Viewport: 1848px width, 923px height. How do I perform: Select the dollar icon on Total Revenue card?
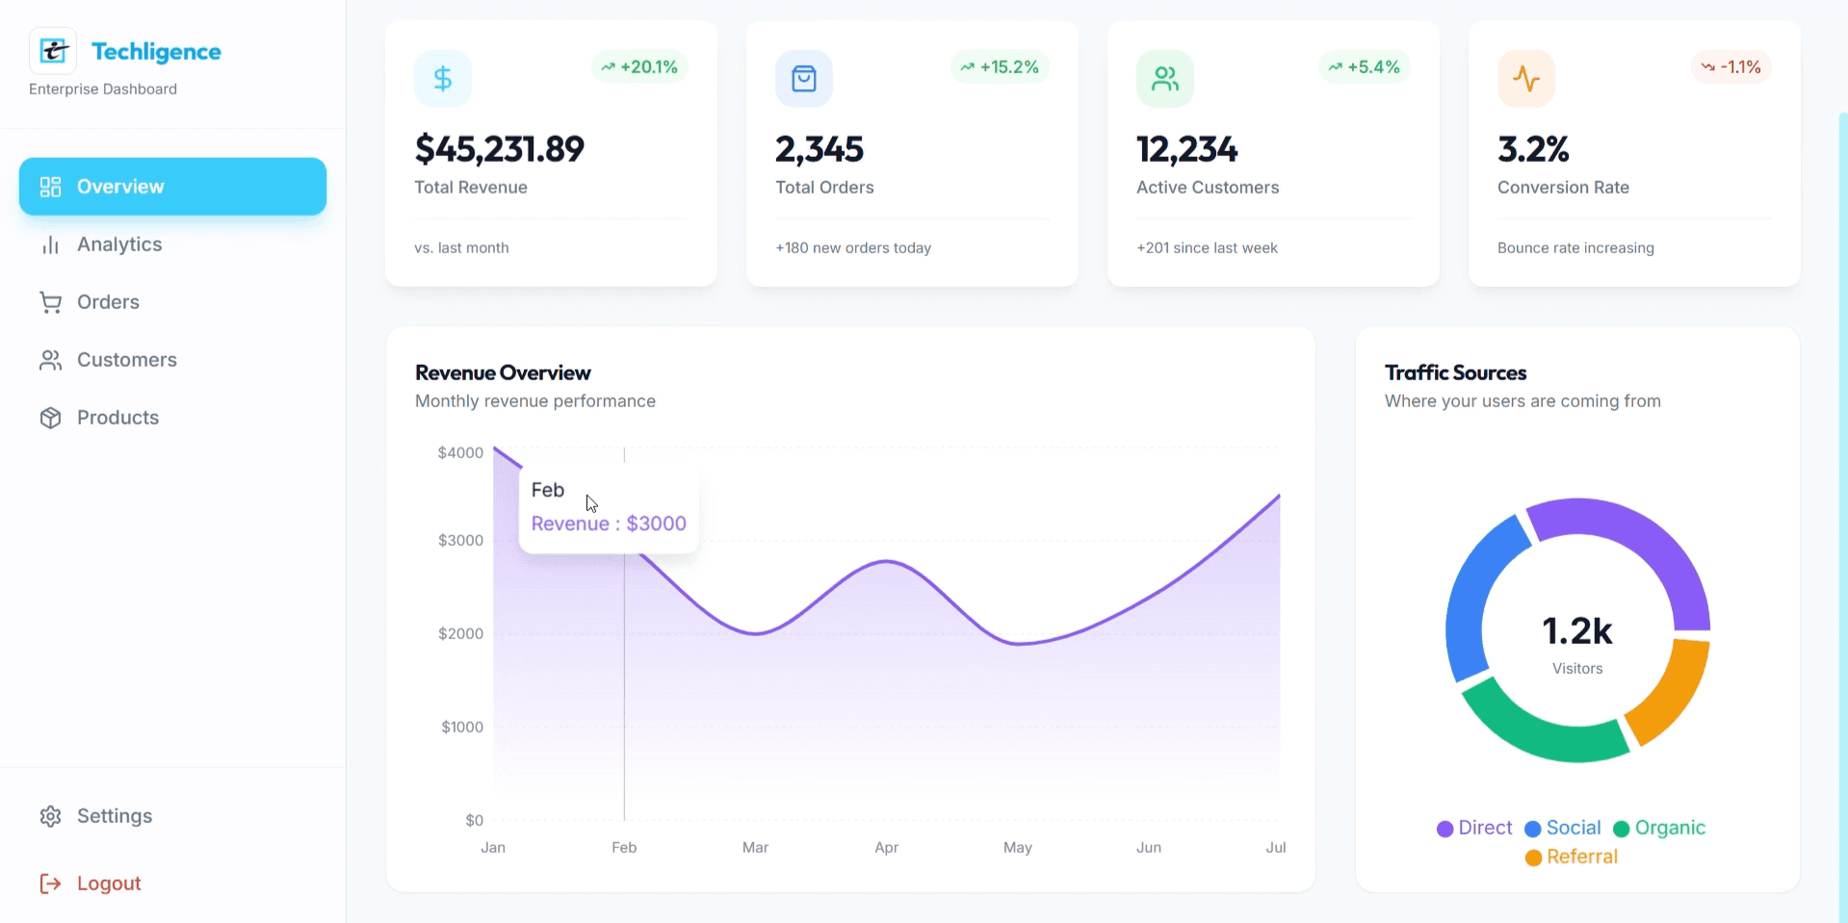click(442, 78)
